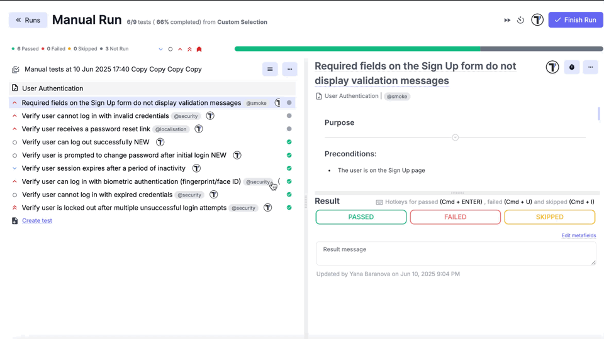Open the three-dot menu in the test detail header
The image size is (604, 339).
coord(590,67)
